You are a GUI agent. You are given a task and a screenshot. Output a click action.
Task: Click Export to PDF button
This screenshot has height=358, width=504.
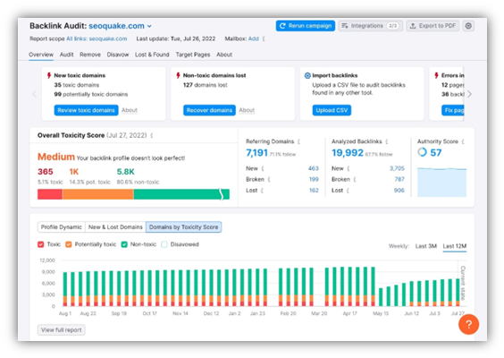click(433, 26)
